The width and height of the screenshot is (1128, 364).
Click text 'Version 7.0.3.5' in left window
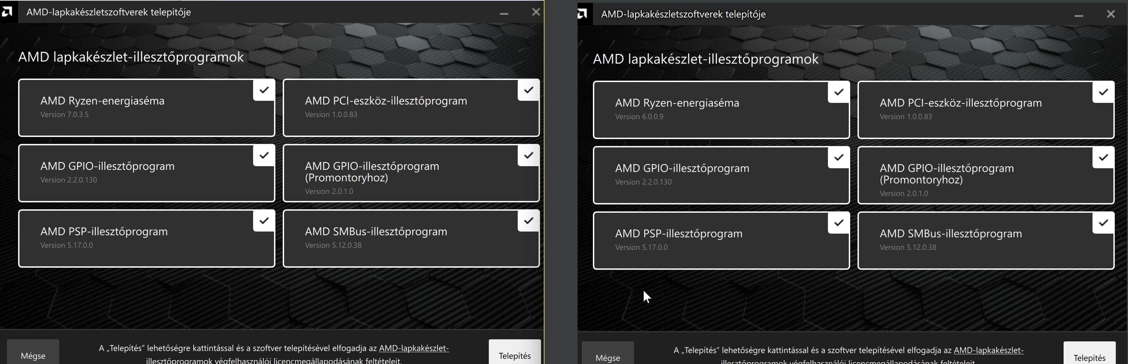[64, 115]
